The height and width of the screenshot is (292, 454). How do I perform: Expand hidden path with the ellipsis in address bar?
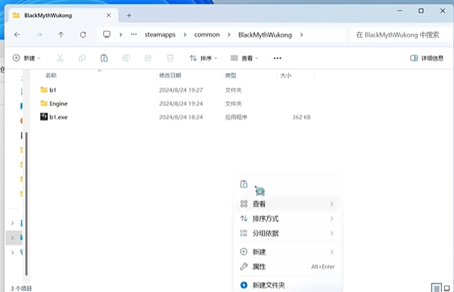(x=134, y=35)
